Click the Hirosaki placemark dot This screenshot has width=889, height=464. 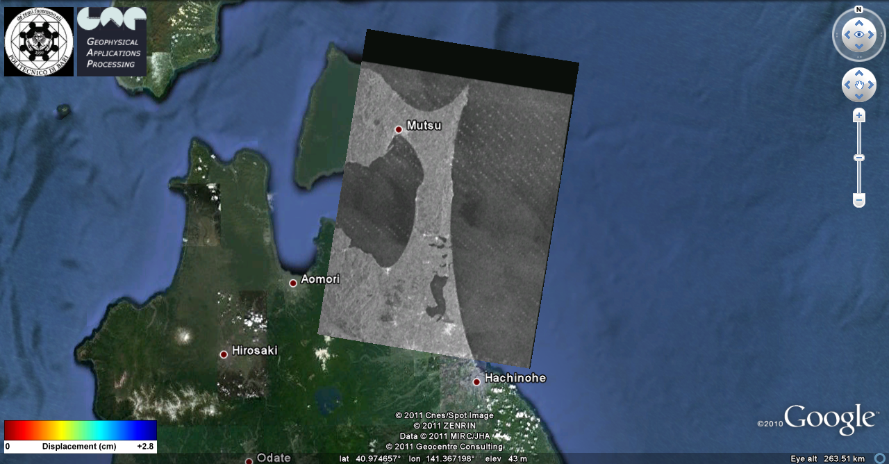[x=224, y=354]
